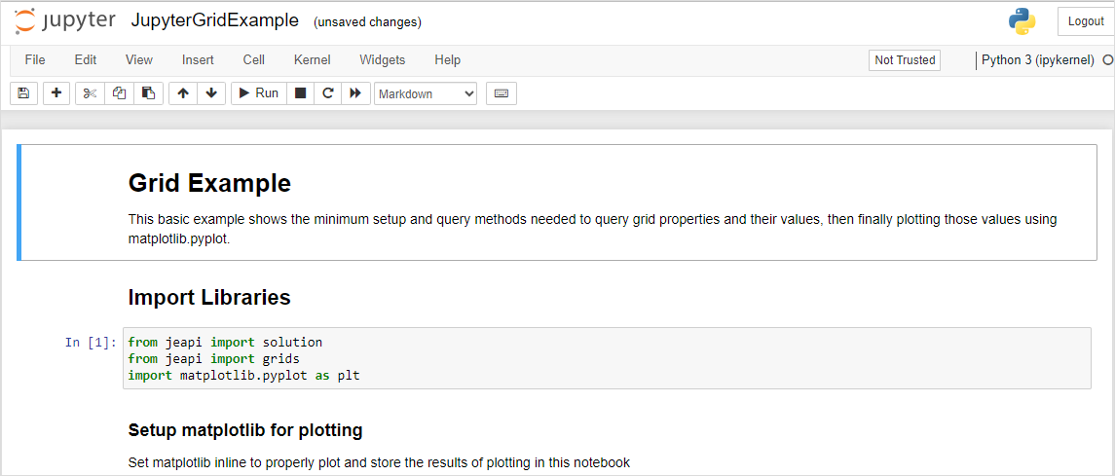Viewport: 1115px width, 476px height.
Task: Insert a cell below with plus icon
Action: click(56, 93)
